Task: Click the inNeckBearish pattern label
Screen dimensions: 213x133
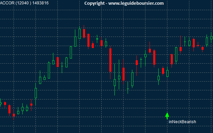Action: pyautogui.click(x=182, y=122)
